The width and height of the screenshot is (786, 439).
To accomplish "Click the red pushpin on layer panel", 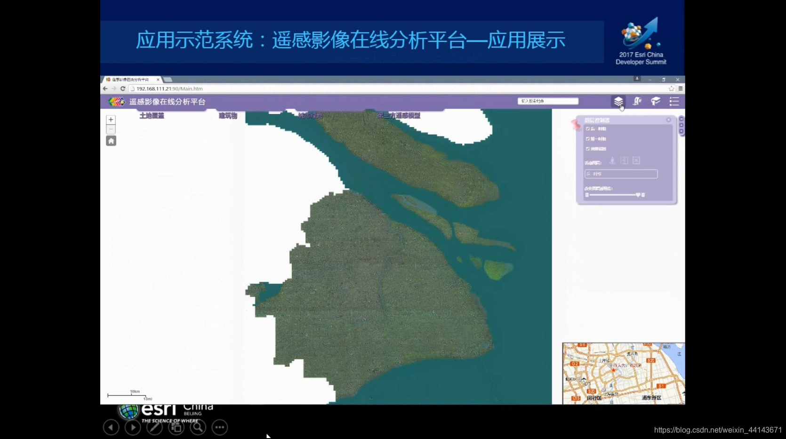I will point(576,124).
